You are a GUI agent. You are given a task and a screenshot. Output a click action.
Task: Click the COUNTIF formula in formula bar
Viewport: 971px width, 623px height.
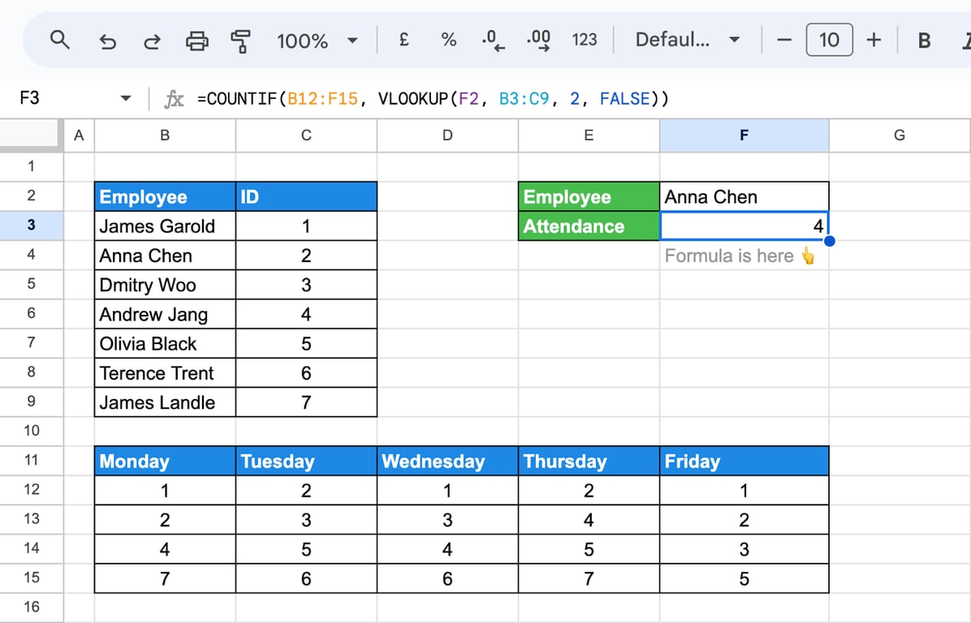pyautogui.click(x=433, y=99)
